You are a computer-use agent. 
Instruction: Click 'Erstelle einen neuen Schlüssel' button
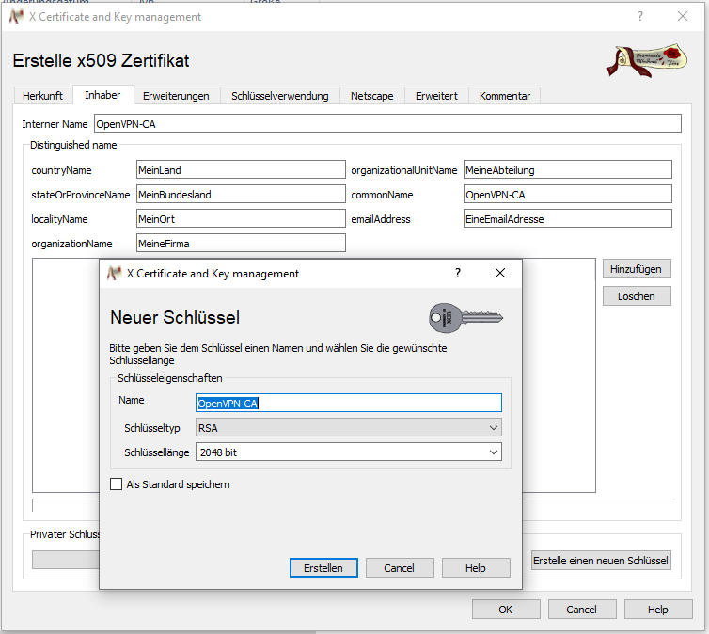601,561
